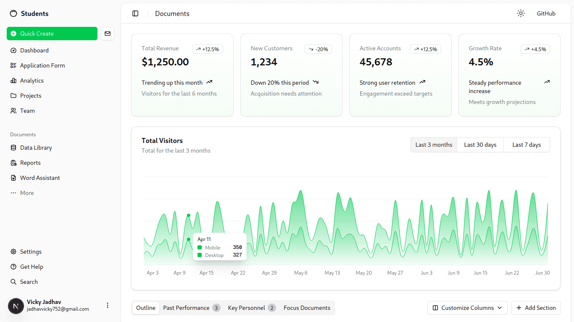574x322 pixels.
Task: Select the Last 7 days range
Action: (527, 145)
